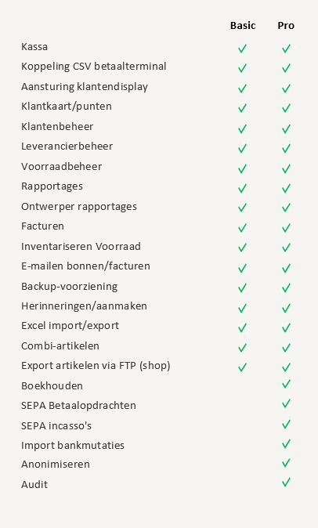Image resolution: width=318 pixels, height=528 pixels.
Task: Click the Basic checkmark for Kassa
Action: point(242,49)
